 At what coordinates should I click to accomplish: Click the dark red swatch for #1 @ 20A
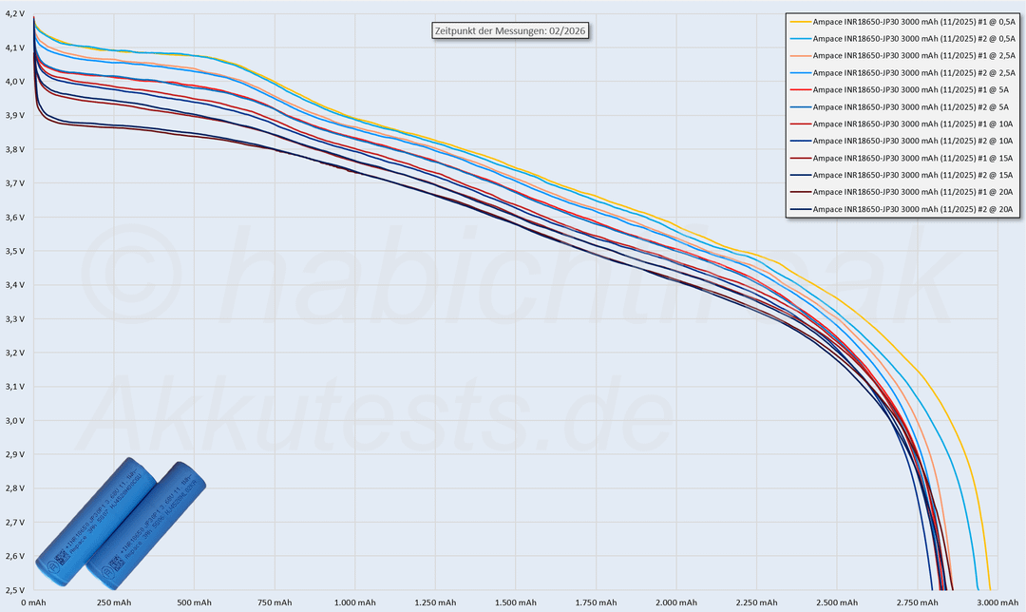click(x=800, y=192)
